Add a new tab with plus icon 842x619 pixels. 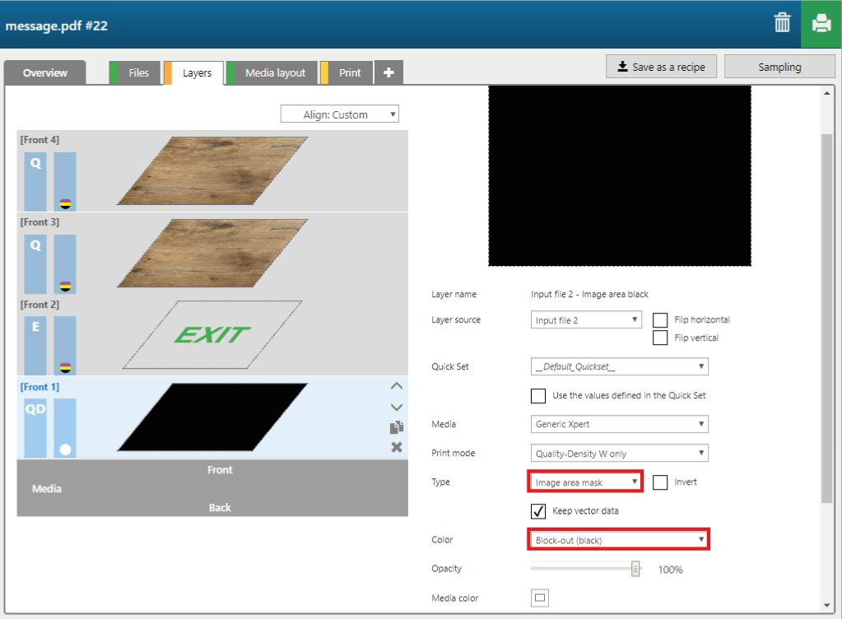tap(388, 73)
